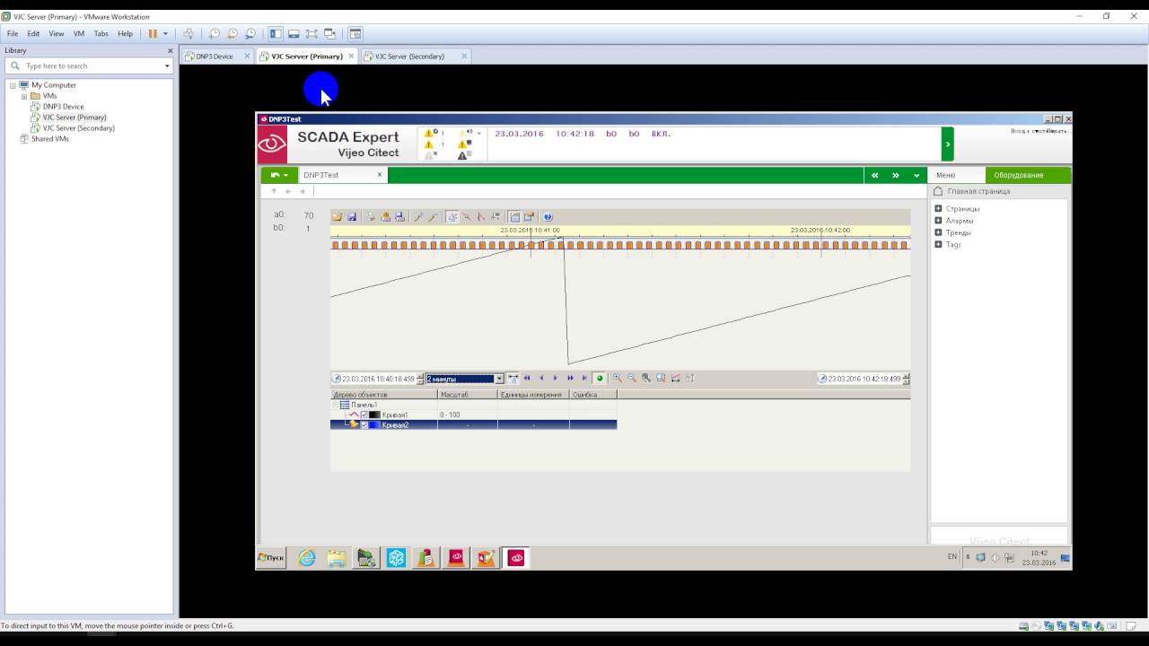Click the library search field

click(x=89, y=65)
